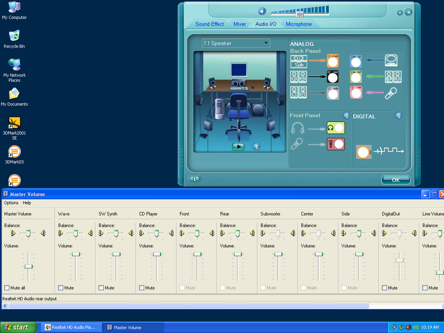Click the orange center/subwoofer jack
Viewport: 444px width, 333px height.
[333, 61]
